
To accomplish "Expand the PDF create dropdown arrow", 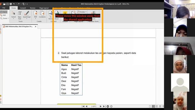I will 36,19.
